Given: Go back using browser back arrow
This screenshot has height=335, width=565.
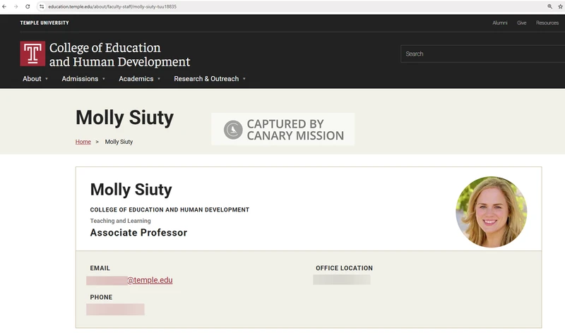Looking at the screenshot, I should (4, 6).
